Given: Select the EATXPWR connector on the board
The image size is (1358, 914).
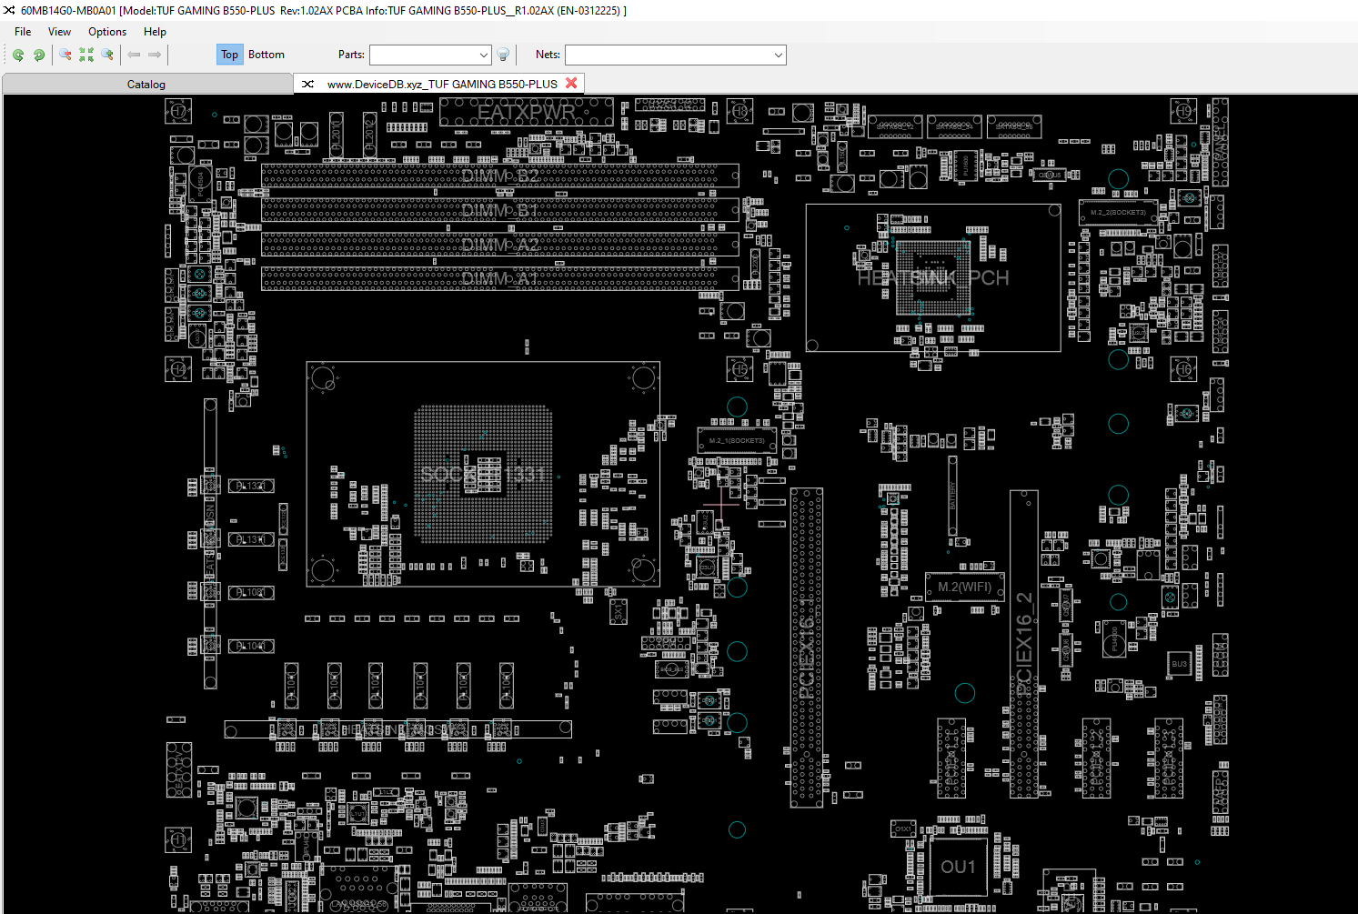Looking at the screenshot, I should (x=527, y=113).
